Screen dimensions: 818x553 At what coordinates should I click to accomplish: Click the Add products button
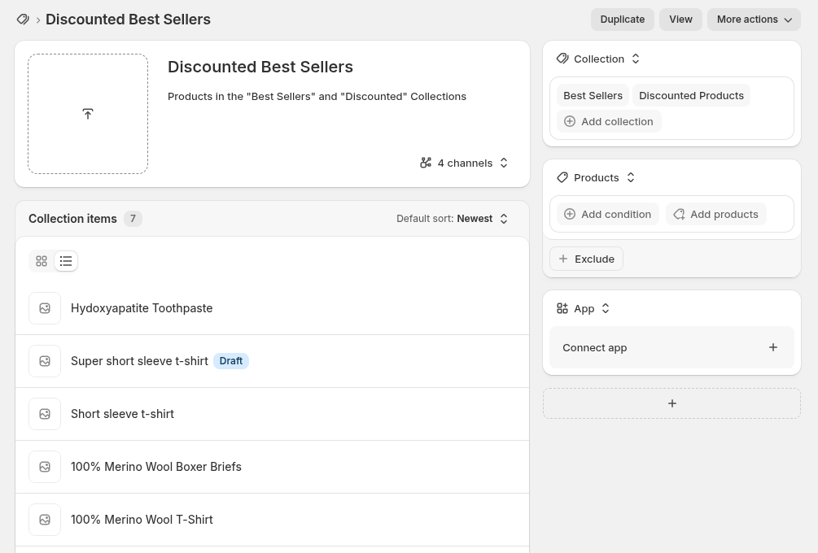click(x=716, y=214)
